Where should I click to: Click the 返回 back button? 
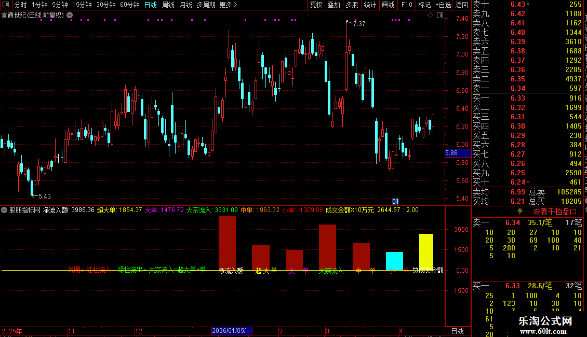click(462, 5)
